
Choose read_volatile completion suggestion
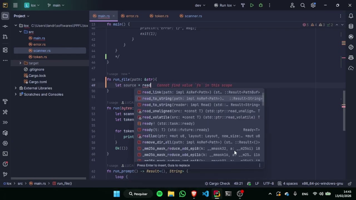coord(199,117)
